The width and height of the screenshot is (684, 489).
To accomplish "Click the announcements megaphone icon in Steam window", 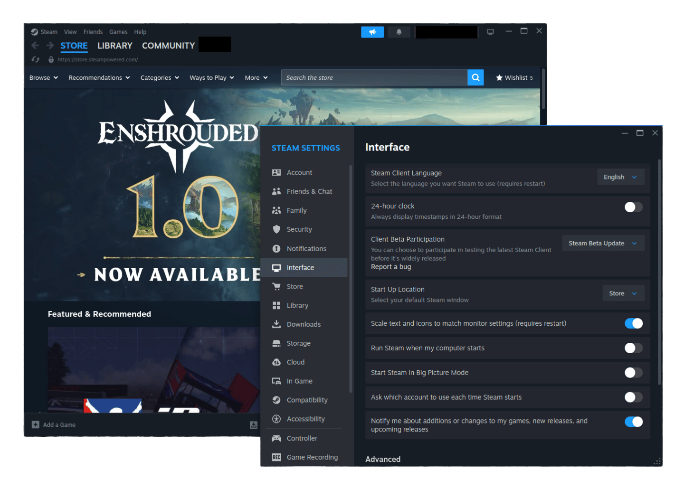I will click(x=372, y=32).
